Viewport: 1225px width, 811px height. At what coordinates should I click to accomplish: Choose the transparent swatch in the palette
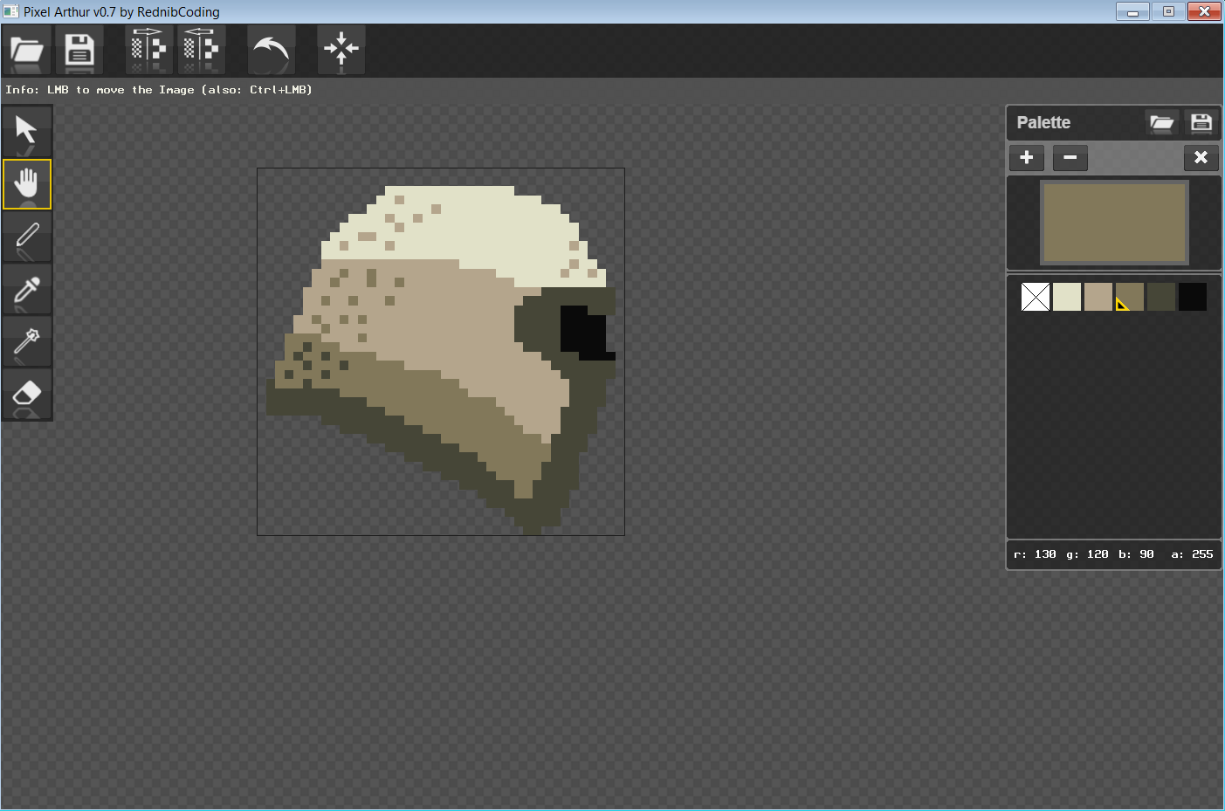tap(1036, 297)
